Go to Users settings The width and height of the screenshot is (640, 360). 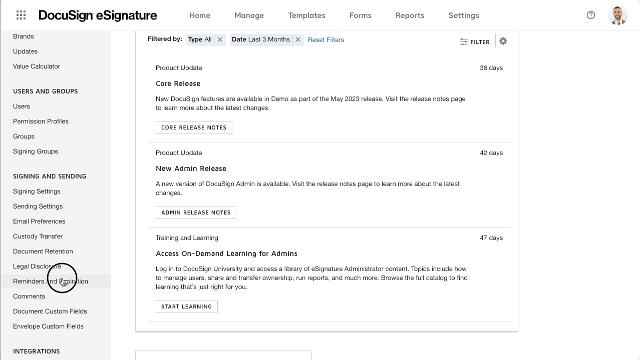click(22, 106)
